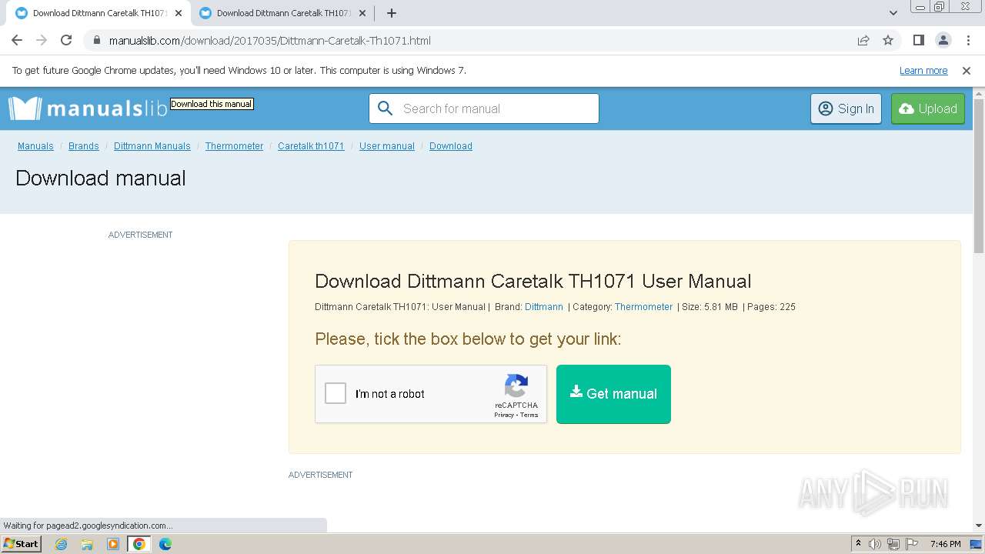
Task: Click the search magnifier icon
Action: click(386, 108)
